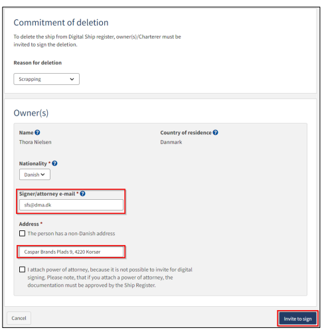Image resolution: width=326 pixels, height=330 pixels.
Task: Open the Reason for deletion dropdown
Action: pos(46,79)
